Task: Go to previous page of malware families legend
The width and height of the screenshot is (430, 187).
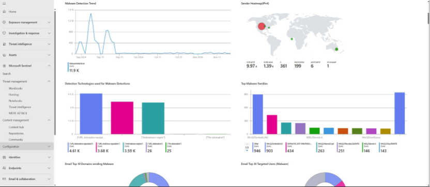Action: tap(247, 144)
